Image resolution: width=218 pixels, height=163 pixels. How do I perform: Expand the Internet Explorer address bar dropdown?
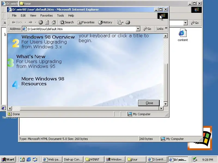pyautogui.click(x=138, y=29)
